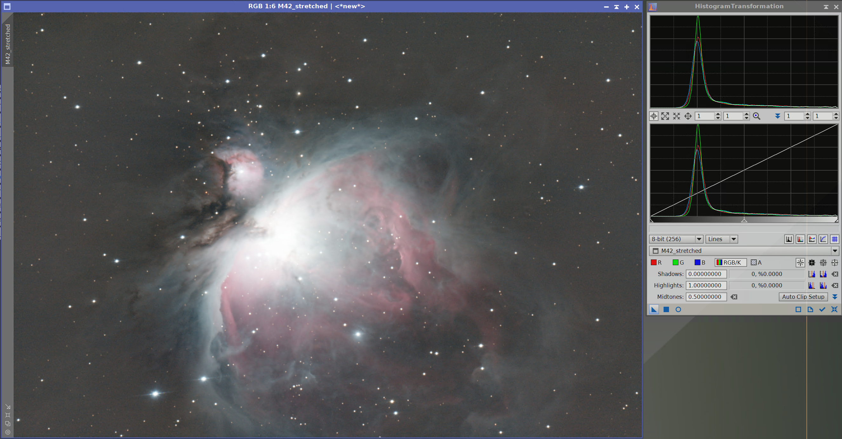842x439 pixels.
Task: Apply the process with the blue square
Action: [x=666, y=309]
